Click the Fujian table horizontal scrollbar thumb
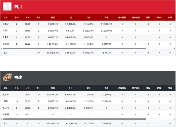The image size is (176, 127). pyautogui.click(x=74, y=119)
